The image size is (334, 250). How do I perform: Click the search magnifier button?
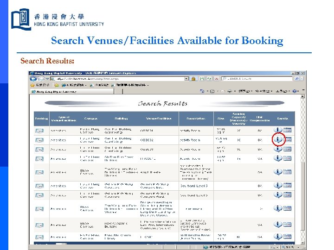[297, 79]
